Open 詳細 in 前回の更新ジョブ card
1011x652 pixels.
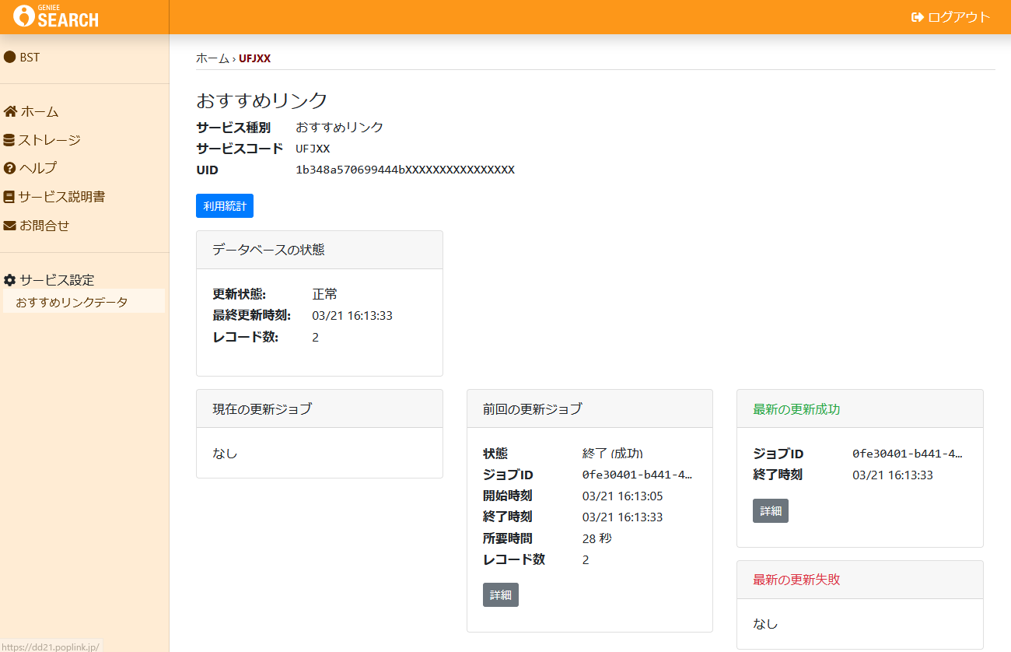pos(501,594)
